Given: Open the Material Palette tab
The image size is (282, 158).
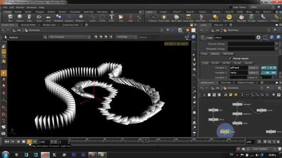Looking at the screenshot, I should point(246,83).
